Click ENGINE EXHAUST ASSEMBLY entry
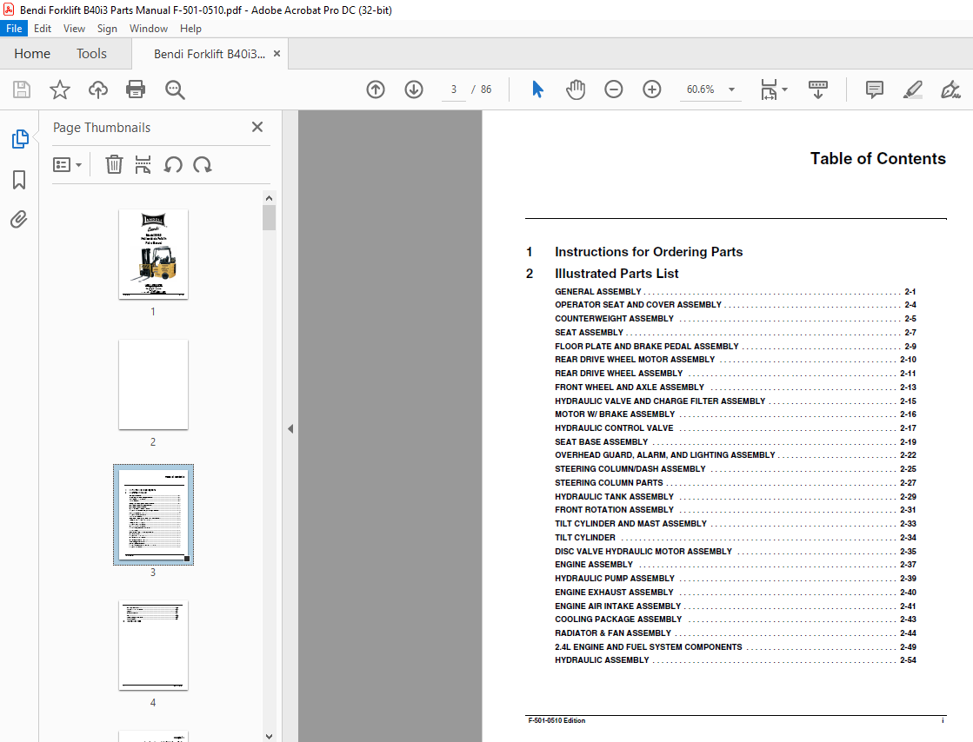The height and width of the screenshot is (742, 973). [736, 592]
